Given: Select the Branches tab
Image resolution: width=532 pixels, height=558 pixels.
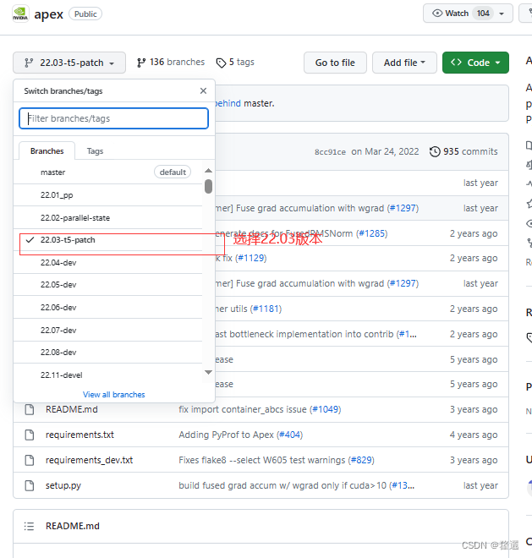Looking at the screenshot, I should click(47, 150).
